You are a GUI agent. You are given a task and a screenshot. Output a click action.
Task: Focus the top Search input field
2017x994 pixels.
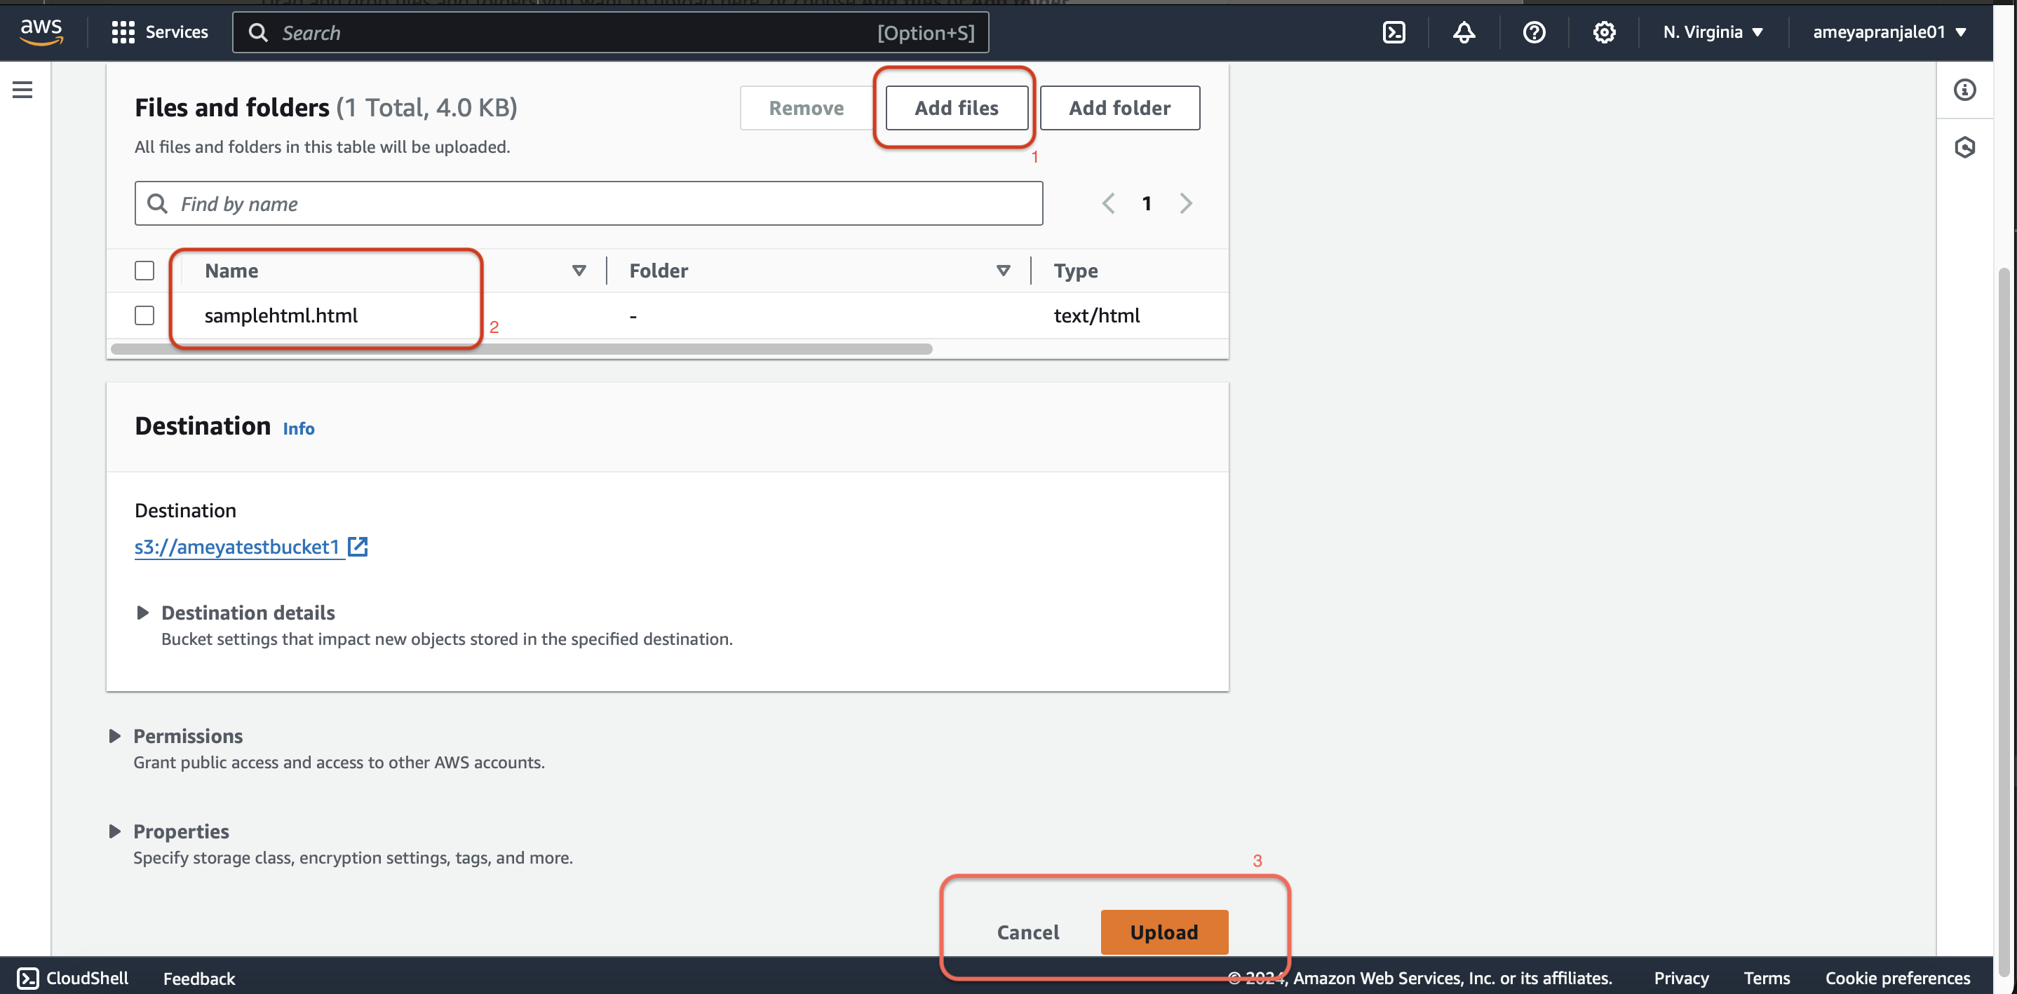(611, 32)
